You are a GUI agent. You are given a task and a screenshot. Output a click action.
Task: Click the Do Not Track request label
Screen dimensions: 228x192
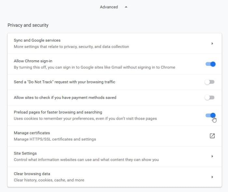64,82
